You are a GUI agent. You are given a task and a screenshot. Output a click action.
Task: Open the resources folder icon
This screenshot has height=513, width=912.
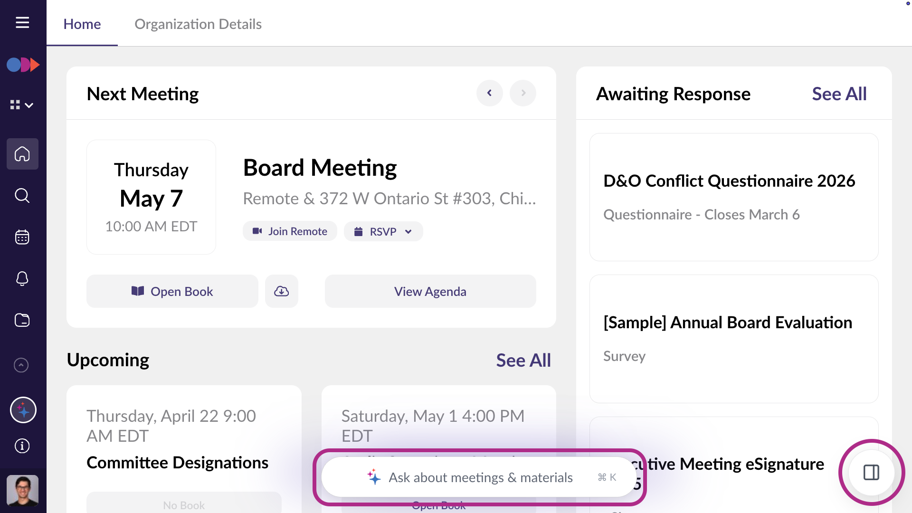(x=22, y=320)
